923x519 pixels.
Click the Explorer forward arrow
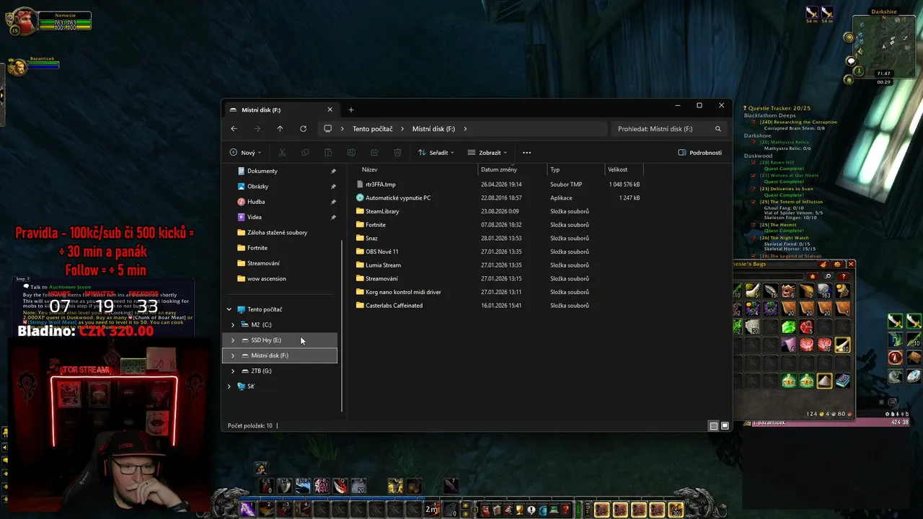pos(257,129)
